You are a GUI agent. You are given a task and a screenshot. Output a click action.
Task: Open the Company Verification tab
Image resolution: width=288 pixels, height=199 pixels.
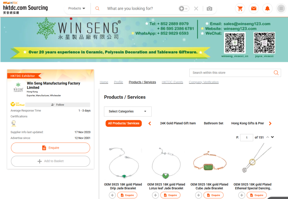pos(204,82)
